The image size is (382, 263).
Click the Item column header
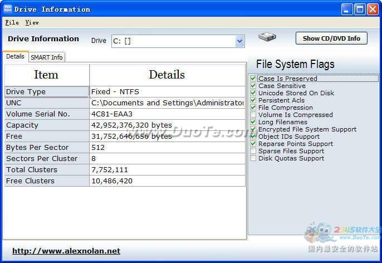pos(47,75)
